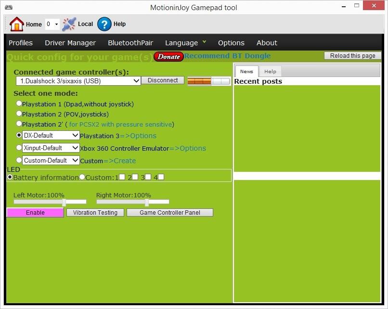Open the connected game controller dropdown

click(78, 81)
